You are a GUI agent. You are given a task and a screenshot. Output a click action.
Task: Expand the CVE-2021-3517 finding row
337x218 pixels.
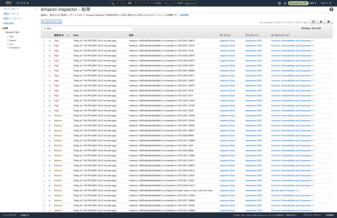pyautogui.click(x=49, y=96)
